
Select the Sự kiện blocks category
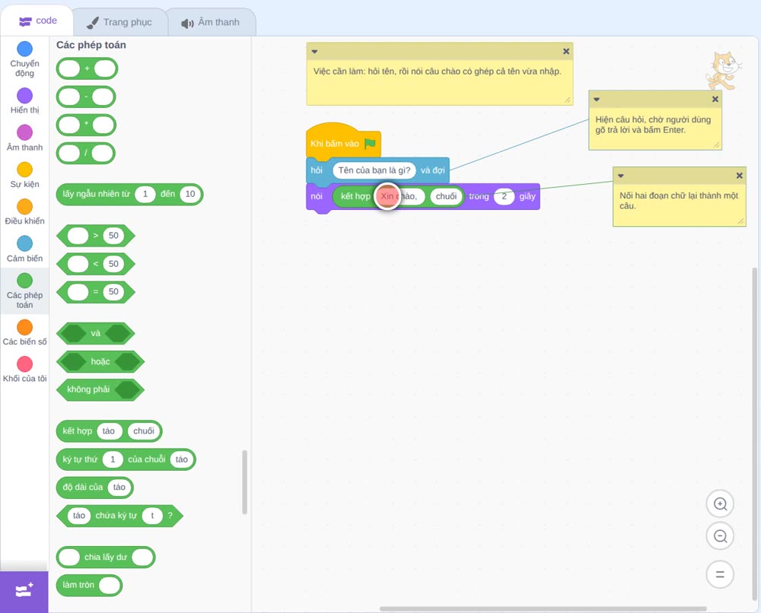coord(24,175)
